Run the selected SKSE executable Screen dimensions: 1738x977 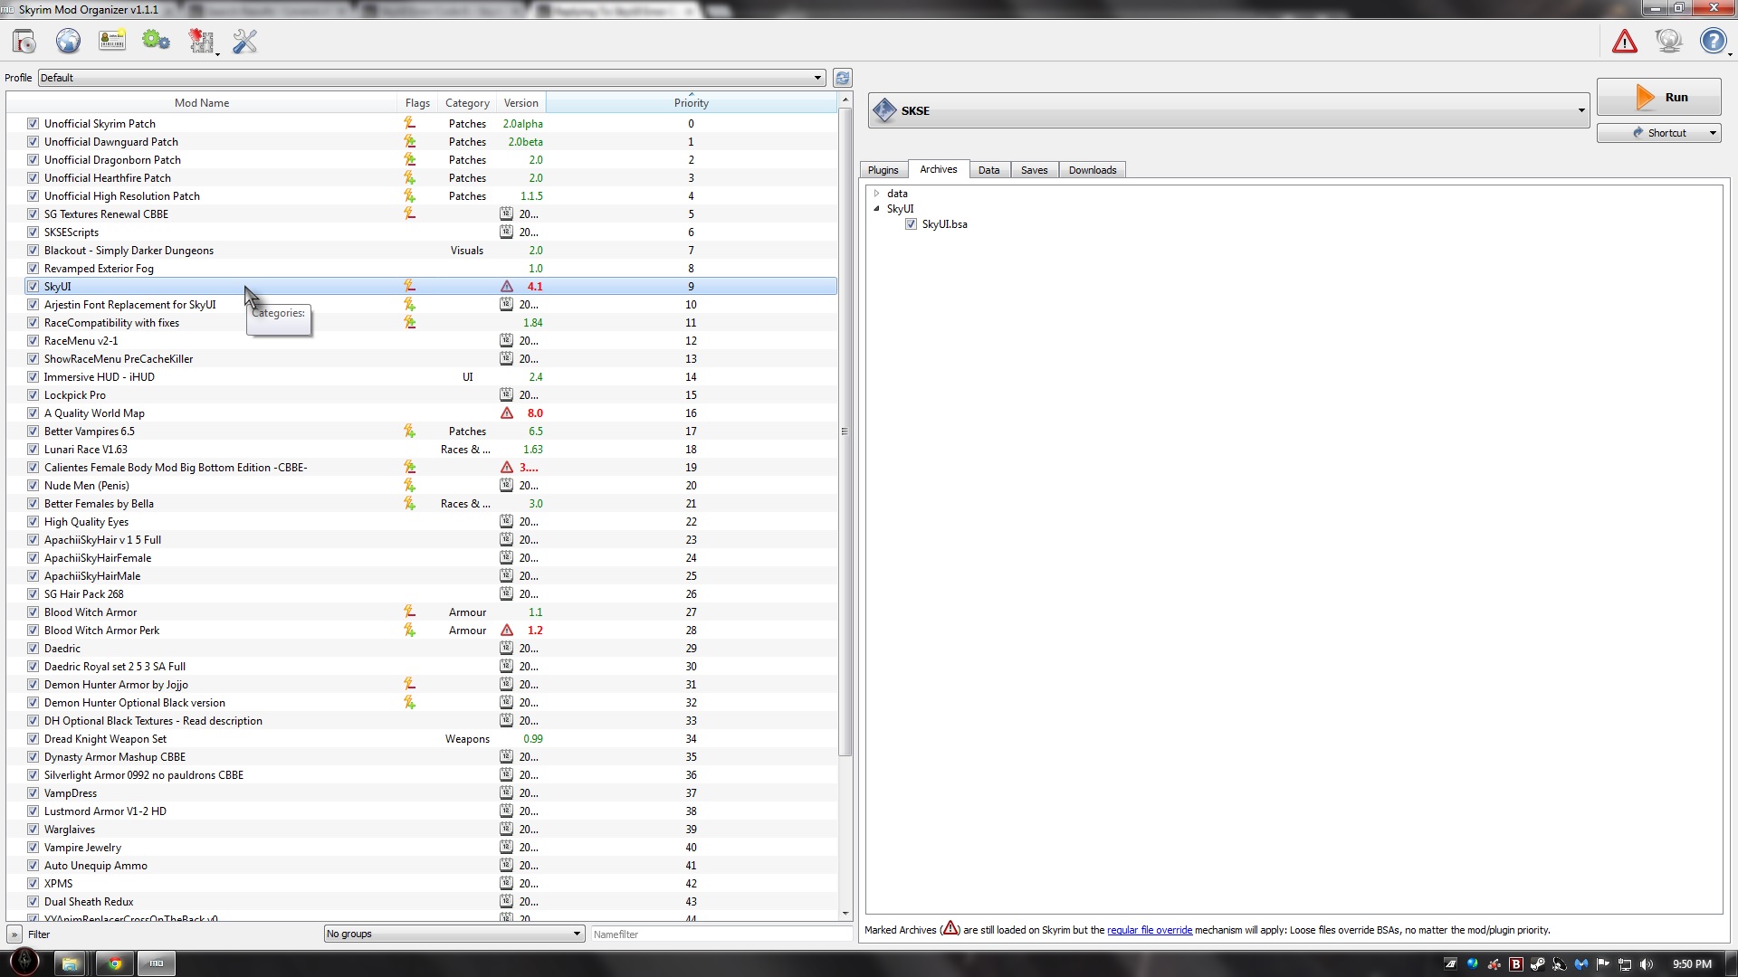pyautogui.click(x=1658, y=97)
